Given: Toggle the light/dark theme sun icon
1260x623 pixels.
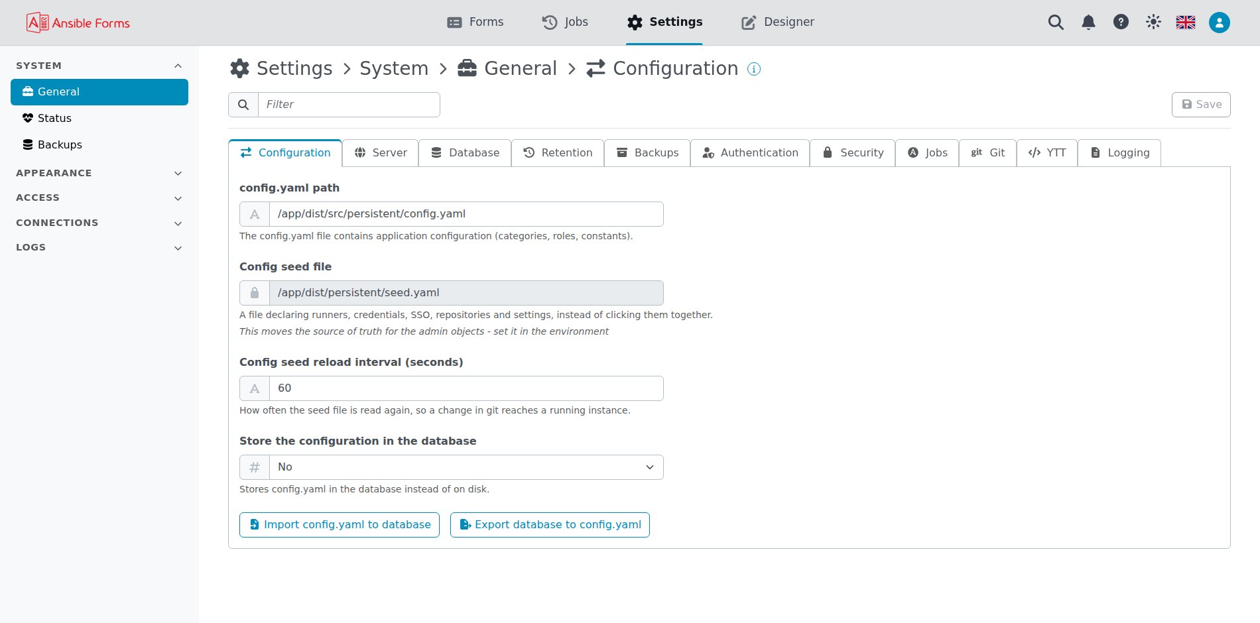Looking at the screenshot, I should (1153, 22).
